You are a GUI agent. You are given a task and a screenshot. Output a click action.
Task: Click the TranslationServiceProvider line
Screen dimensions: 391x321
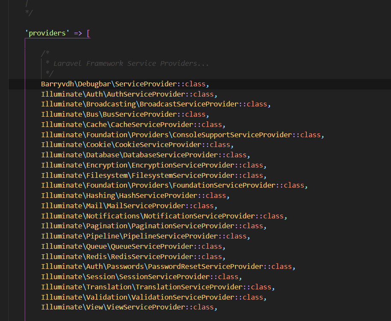[158, 287]
